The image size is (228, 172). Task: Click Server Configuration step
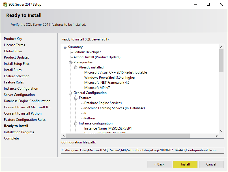[19, 95]
